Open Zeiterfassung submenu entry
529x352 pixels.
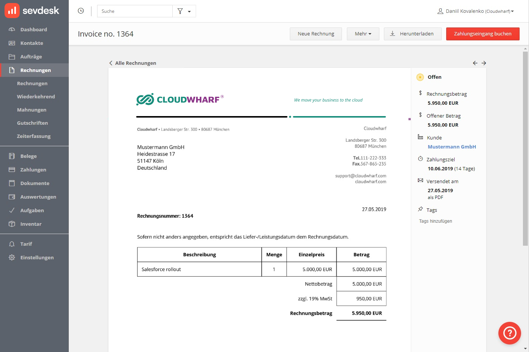click(34, 136)
